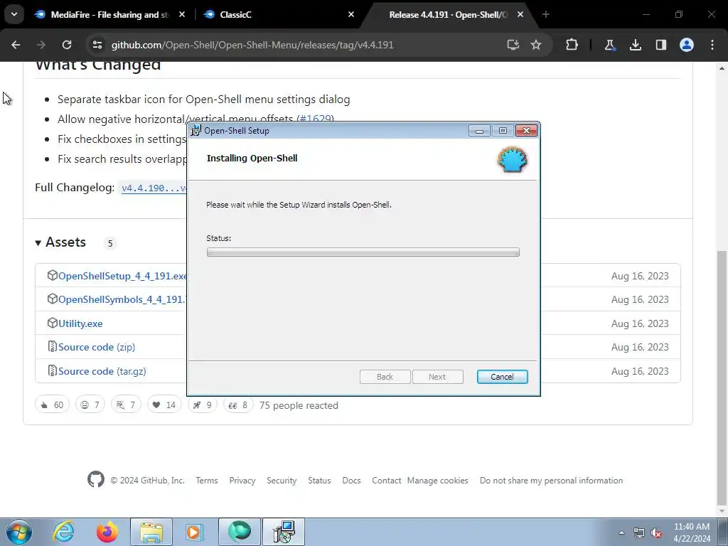
Task: Click the GitHub logo in footer
Action: tap(96, 479)
